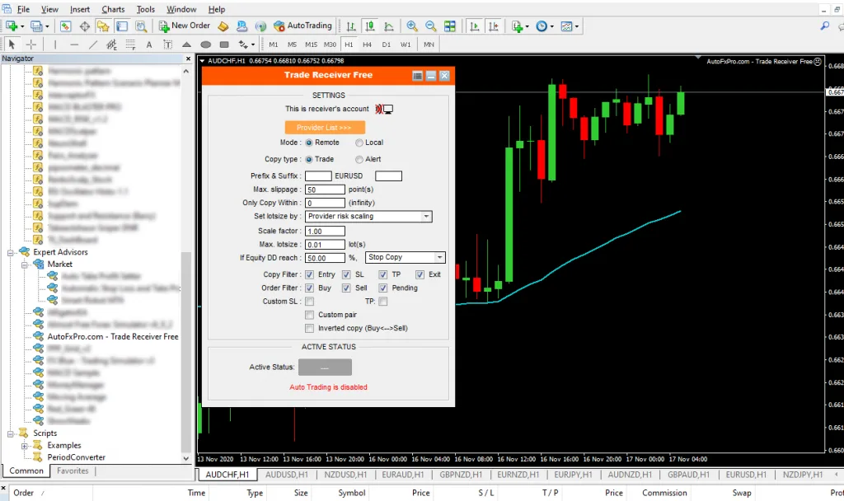Enable the Custom pair checkbox

click(x=310, y=315)
